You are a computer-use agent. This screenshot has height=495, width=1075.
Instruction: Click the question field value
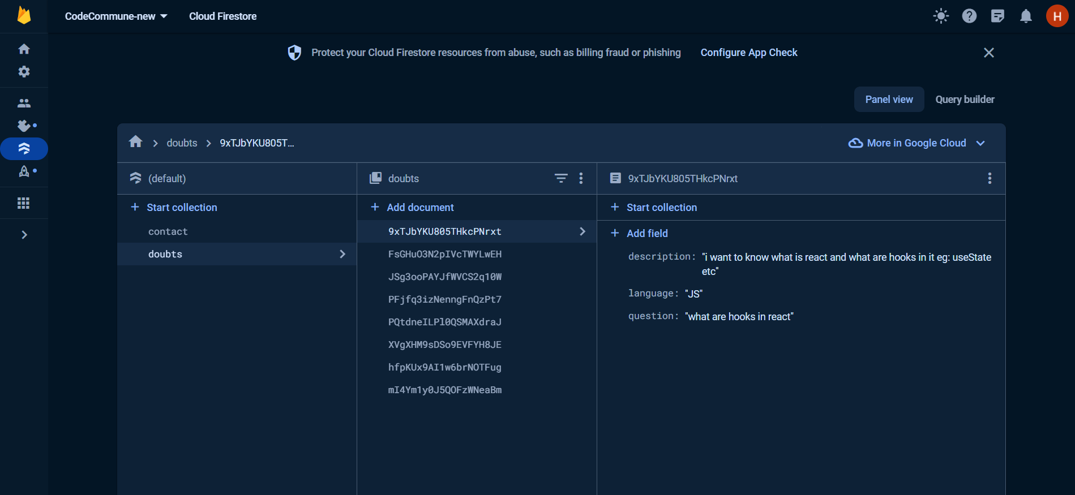click(739, 317)
